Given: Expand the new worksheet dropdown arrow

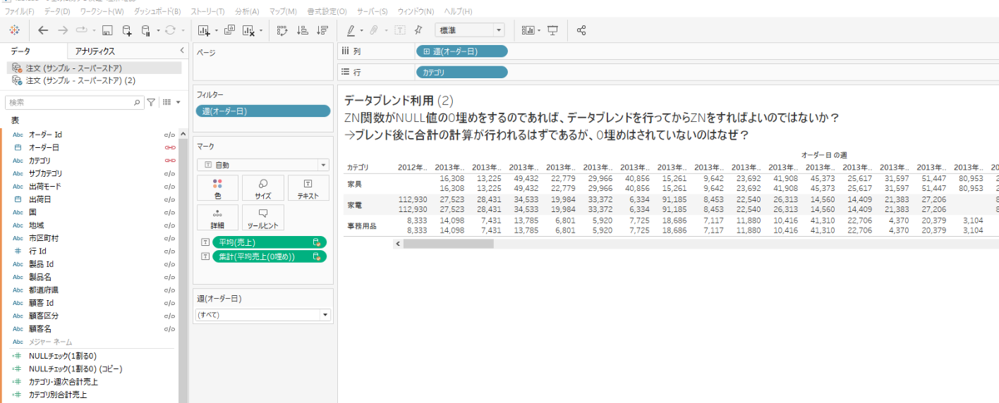Looking at the screenshot, I should click(216, 31).
